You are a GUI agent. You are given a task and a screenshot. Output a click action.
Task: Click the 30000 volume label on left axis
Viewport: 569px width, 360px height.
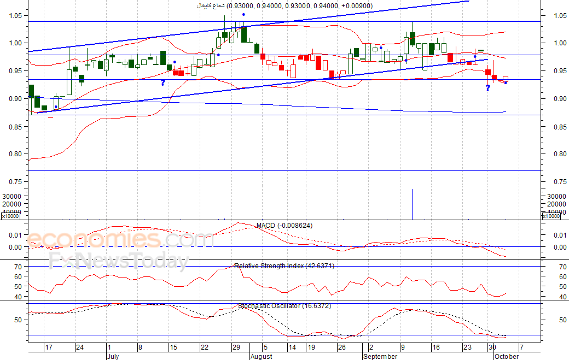point(13,196)
